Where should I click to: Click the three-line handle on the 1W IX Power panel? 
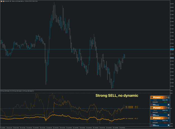167,118
